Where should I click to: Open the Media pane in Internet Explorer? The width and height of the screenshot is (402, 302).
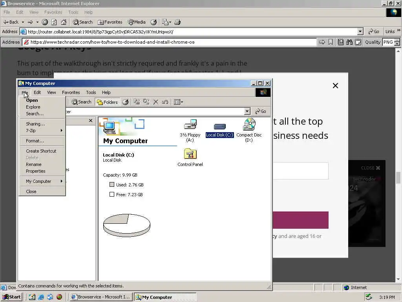point(137,22)
